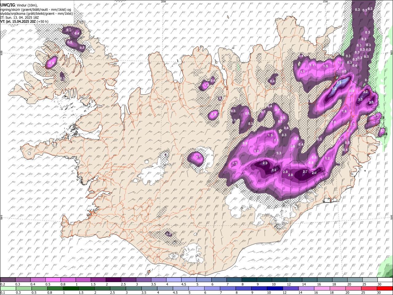This screenshot has width=393, height=295.
Task: Click the '2.7' precipitation value
Action: click(x=305, y=172)
